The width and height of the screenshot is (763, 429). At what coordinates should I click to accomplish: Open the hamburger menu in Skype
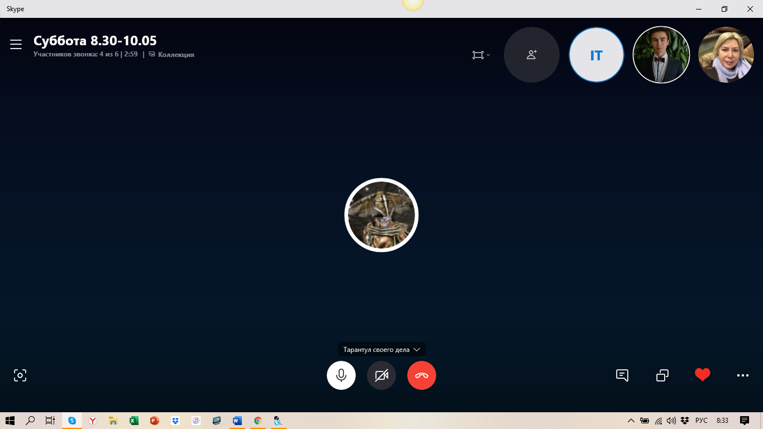pyautogui.click(x=16, y=44)
